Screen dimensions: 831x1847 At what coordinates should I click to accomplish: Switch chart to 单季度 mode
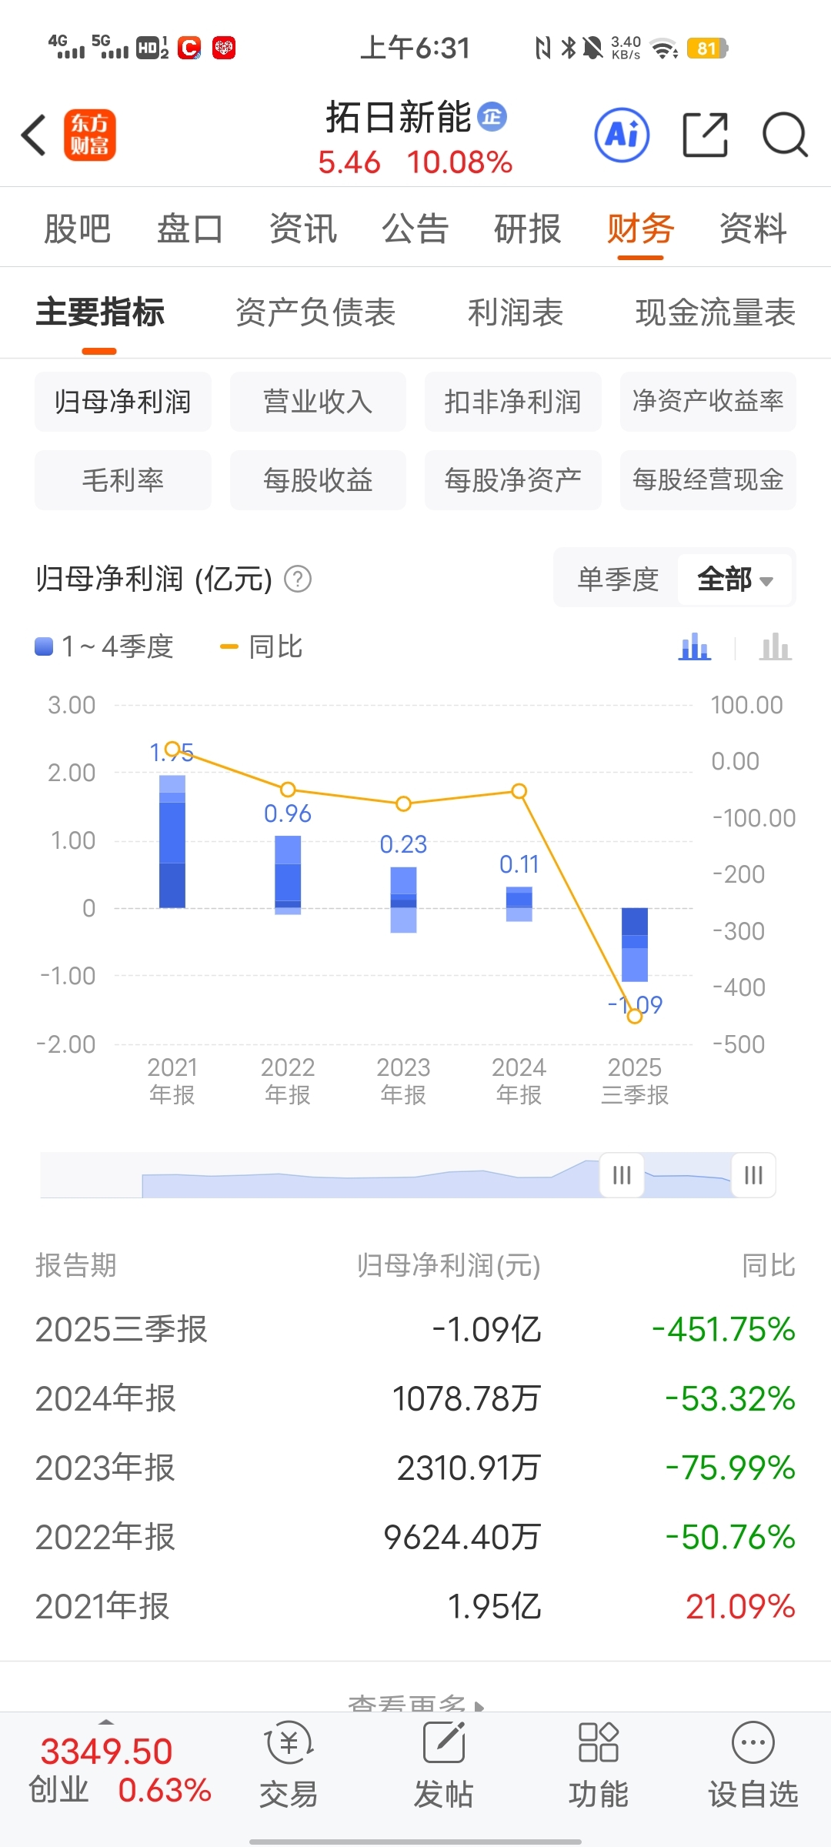618,579
